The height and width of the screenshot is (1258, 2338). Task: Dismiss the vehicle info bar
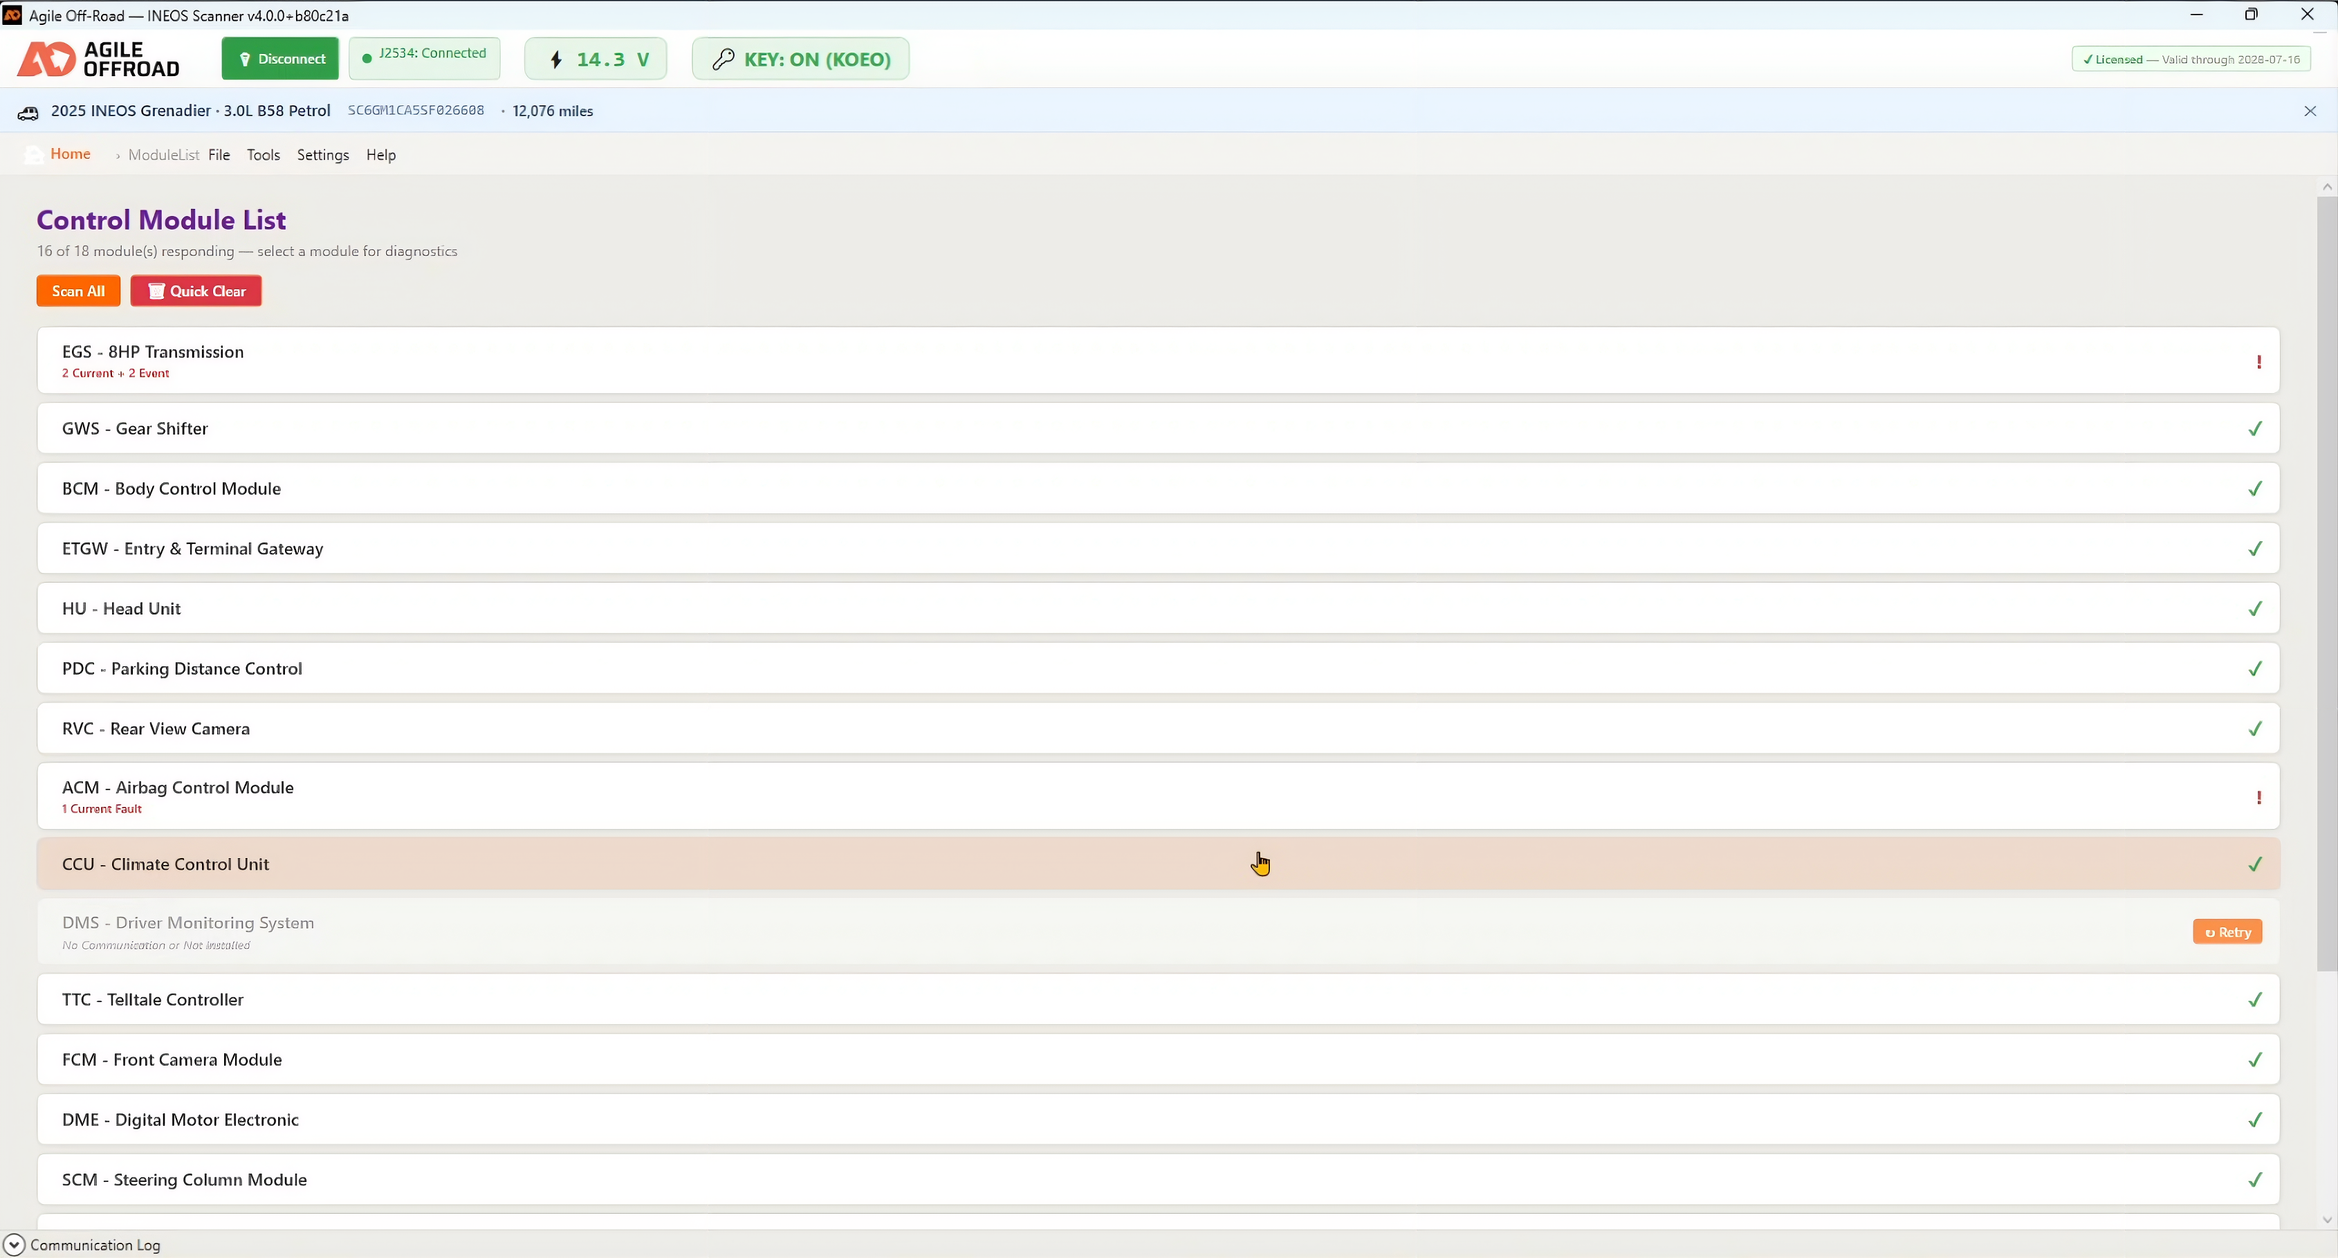2310,111
